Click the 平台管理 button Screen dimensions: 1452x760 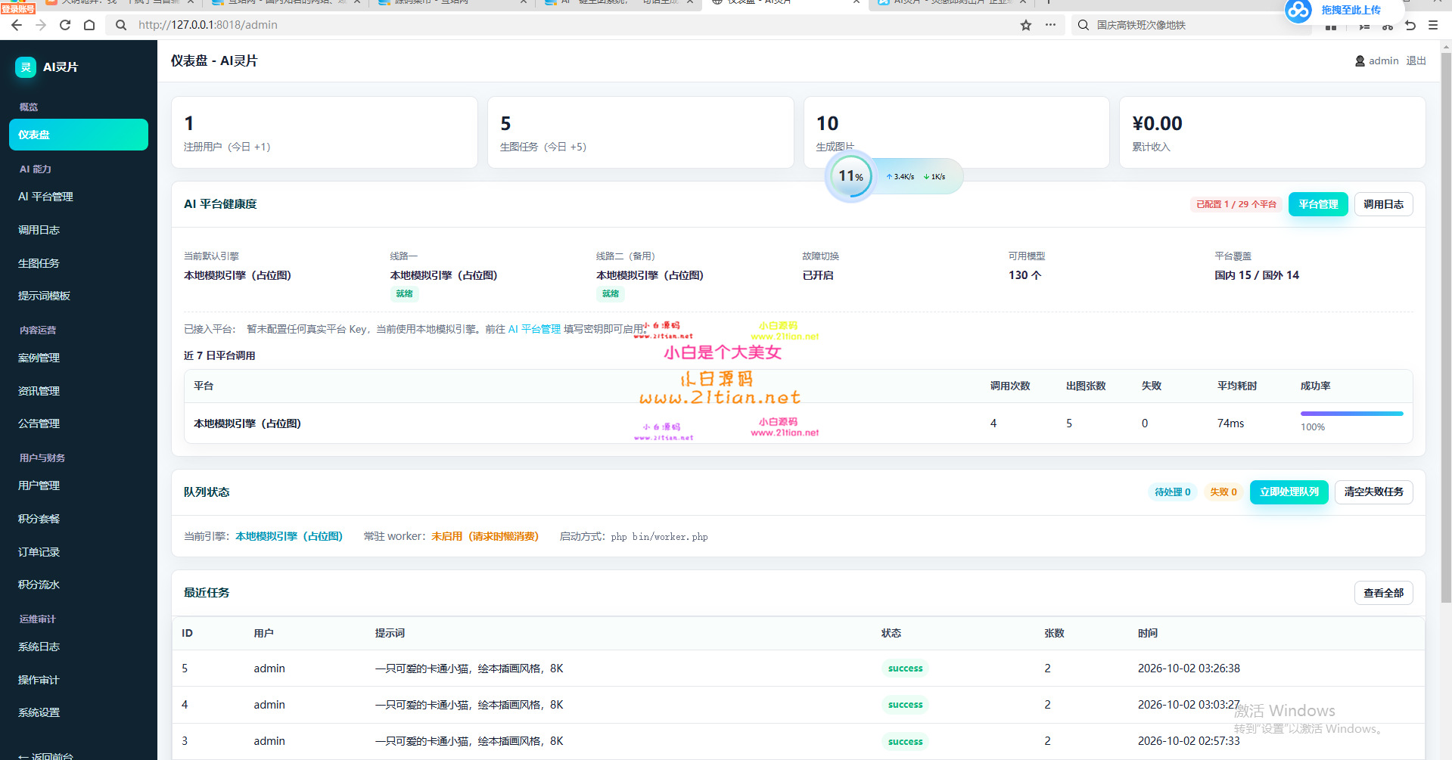click(x=1318, y=204)
